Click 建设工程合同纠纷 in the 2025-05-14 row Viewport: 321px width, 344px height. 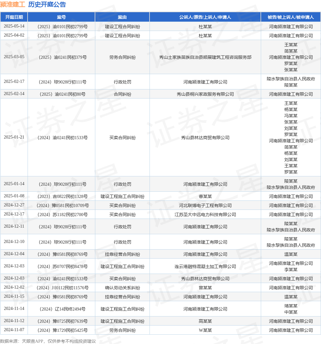tap(122, 27)
